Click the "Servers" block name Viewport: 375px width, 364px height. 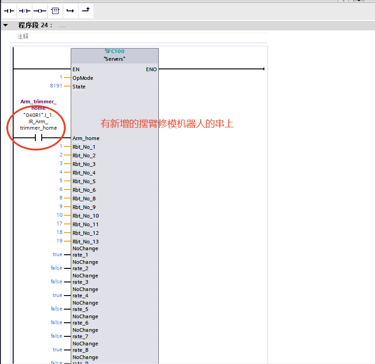(114, 59)
